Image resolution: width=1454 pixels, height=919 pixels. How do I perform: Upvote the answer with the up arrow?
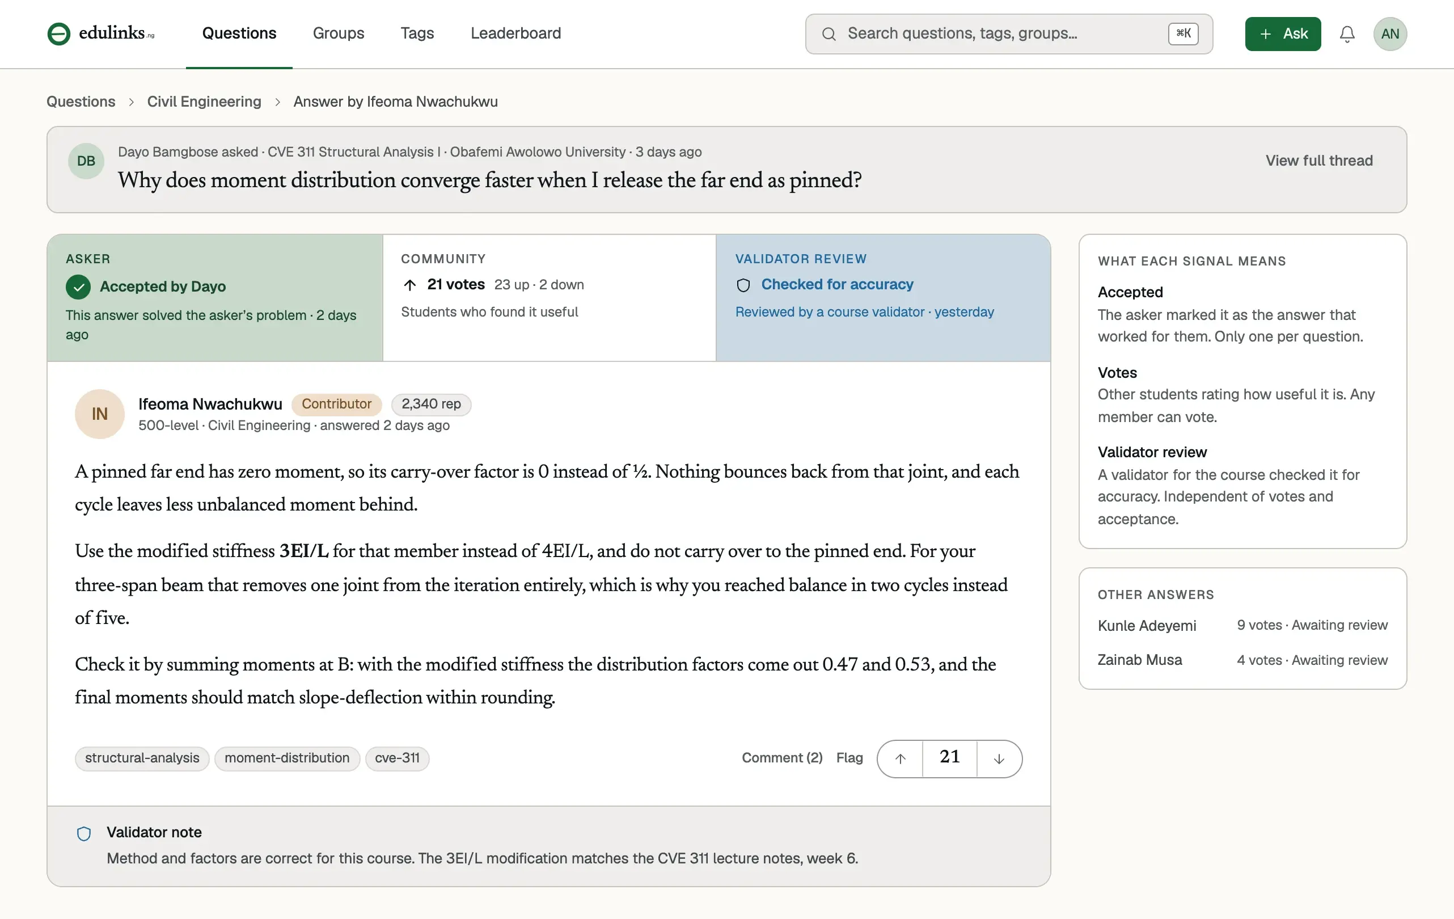(900, 758)
